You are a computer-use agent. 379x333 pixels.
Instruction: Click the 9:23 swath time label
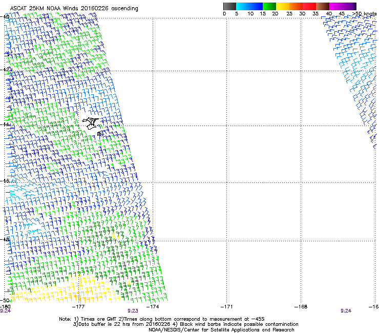pyautogui.click(x=133, y=311)
